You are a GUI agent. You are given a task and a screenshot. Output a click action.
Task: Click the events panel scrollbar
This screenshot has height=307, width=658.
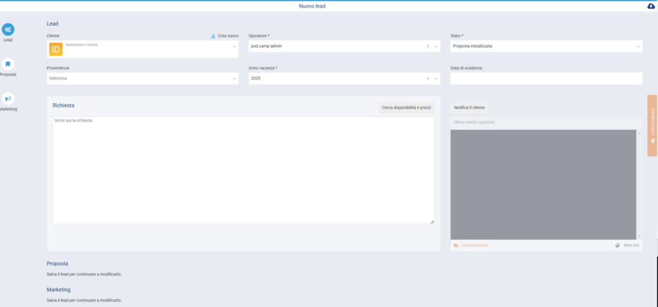coord(639,184)
